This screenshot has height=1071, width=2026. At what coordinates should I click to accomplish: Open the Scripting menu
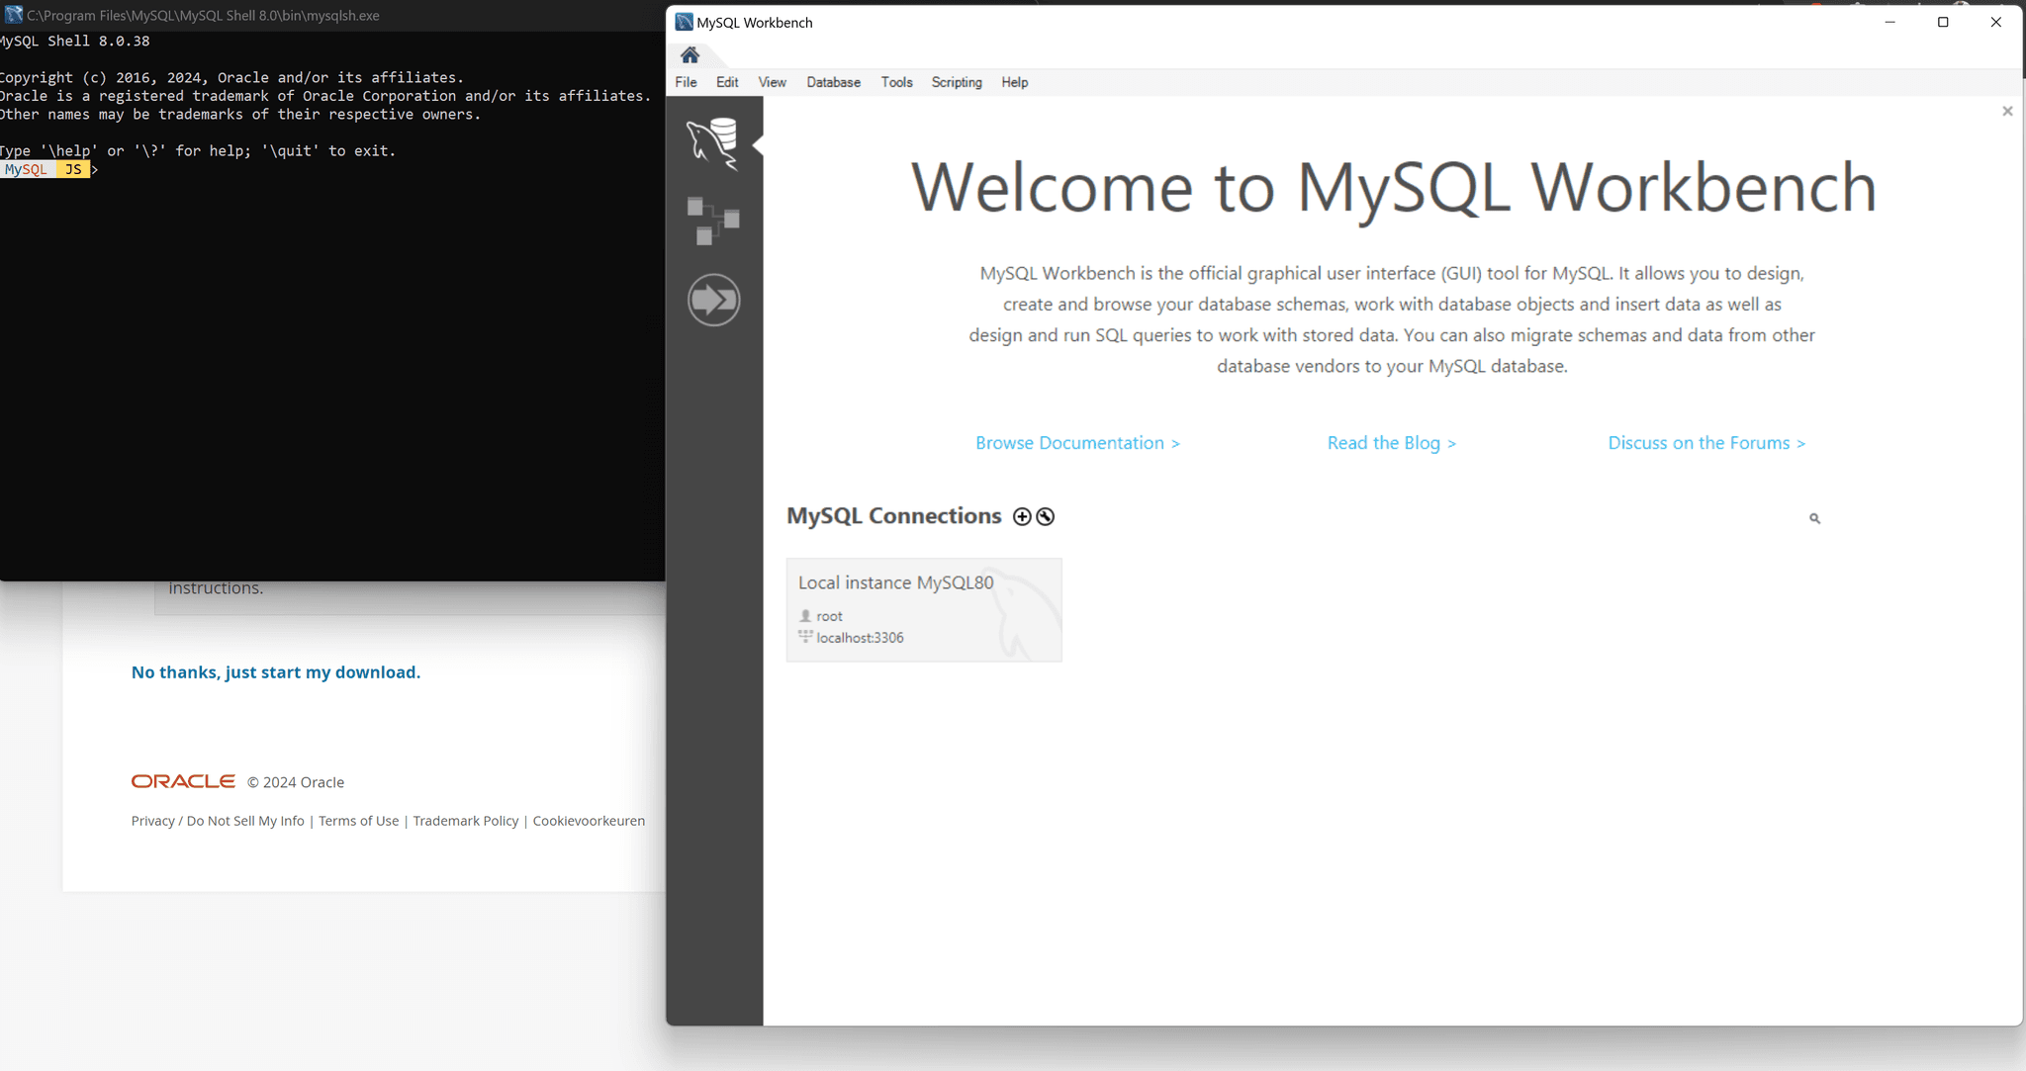click(x=957, y=82)
